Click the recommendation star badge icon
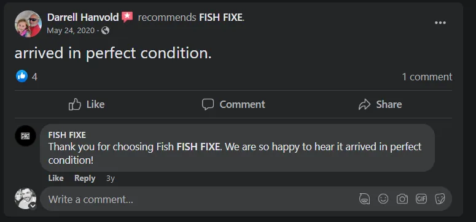476x222 pixels. tap(127, 17)
